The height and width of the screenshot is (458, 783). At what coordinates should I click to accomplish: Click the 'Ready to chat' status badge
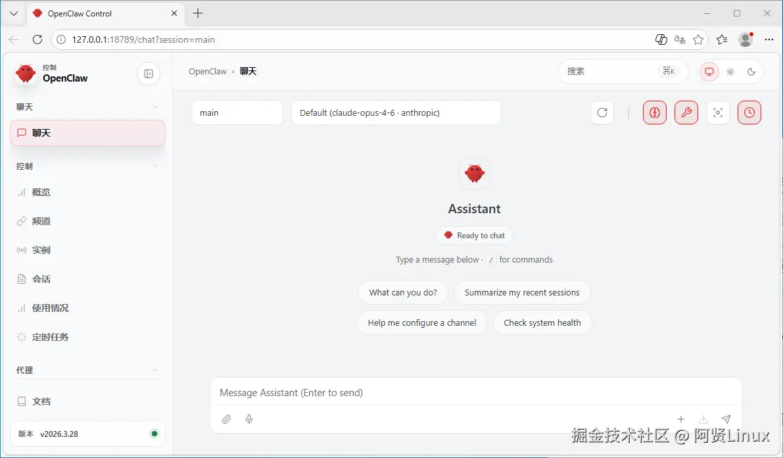[x=475, y=236]
